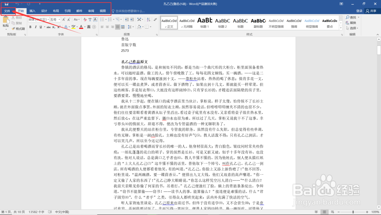This screenshot has height=215, width=381.
Task: Copy selection using 复制
Action: click(17, 23)
